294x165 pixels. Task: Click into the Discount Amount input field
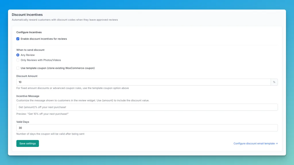[144, 82]
